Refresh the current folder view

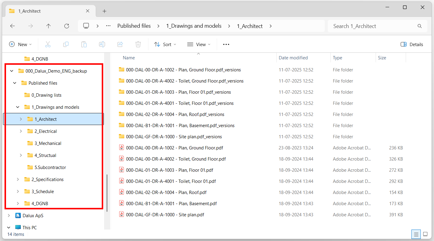pyautogui.click(x=67, y=26)
